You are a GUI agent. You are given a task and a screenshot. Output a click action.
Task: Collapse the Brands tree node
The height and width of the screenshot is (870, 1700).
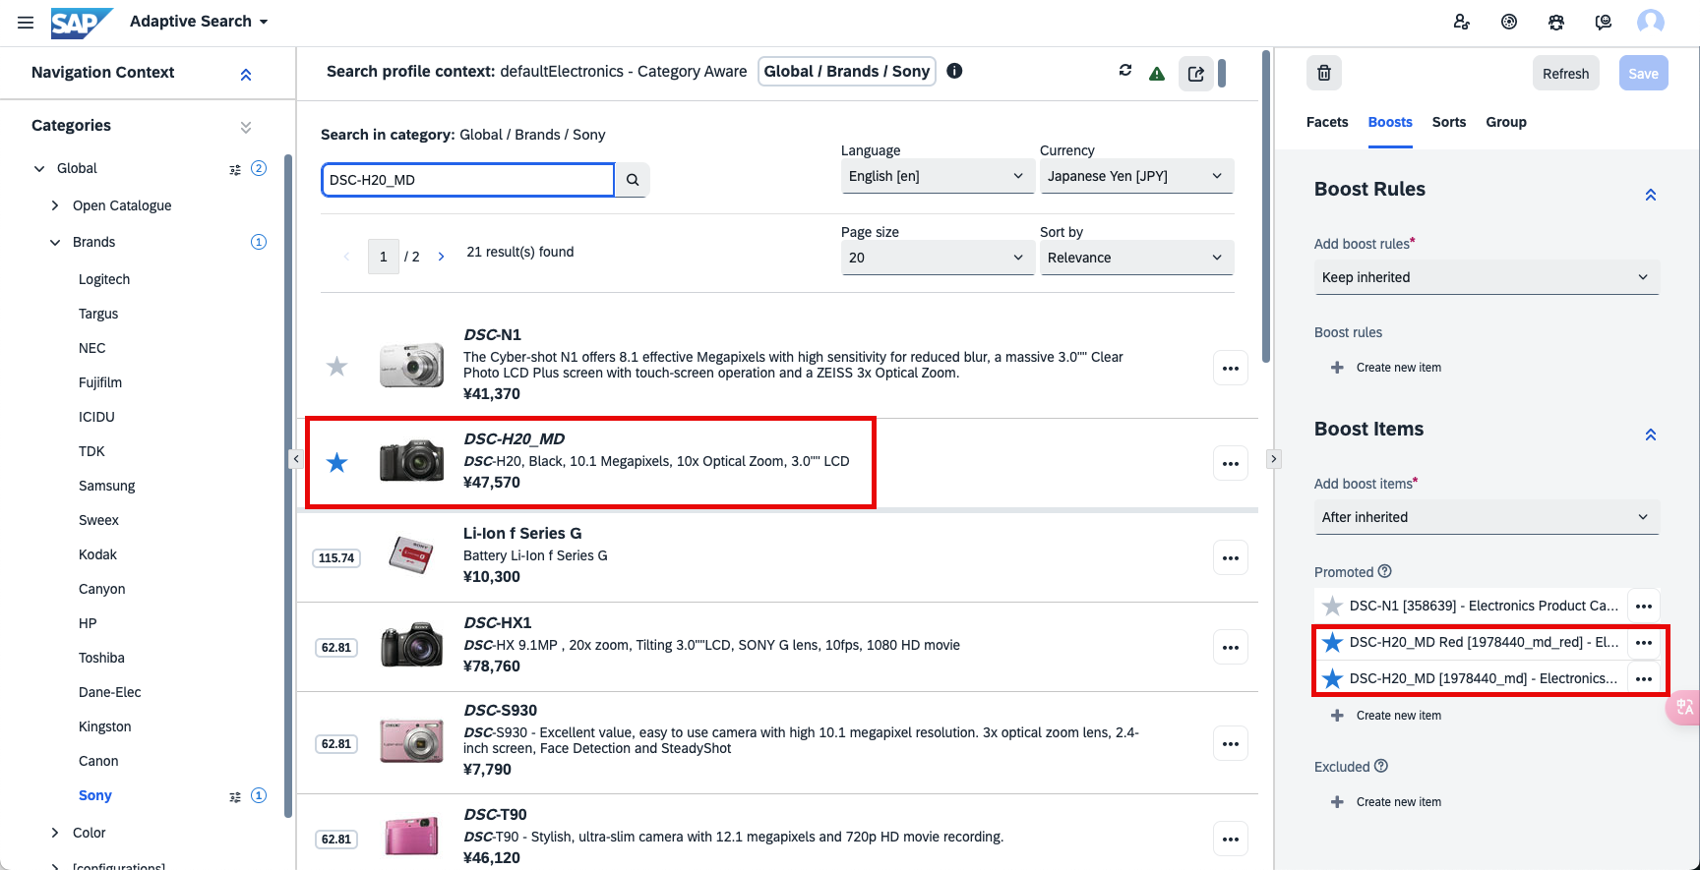pos(55,242)
